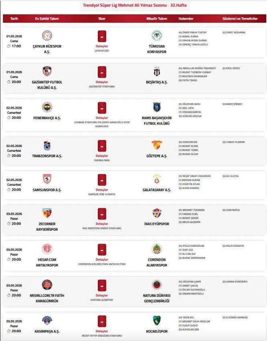Click the clock icon for the 17:00 match
The height and width of the screenshot is (341, 267).
(9, 46)
